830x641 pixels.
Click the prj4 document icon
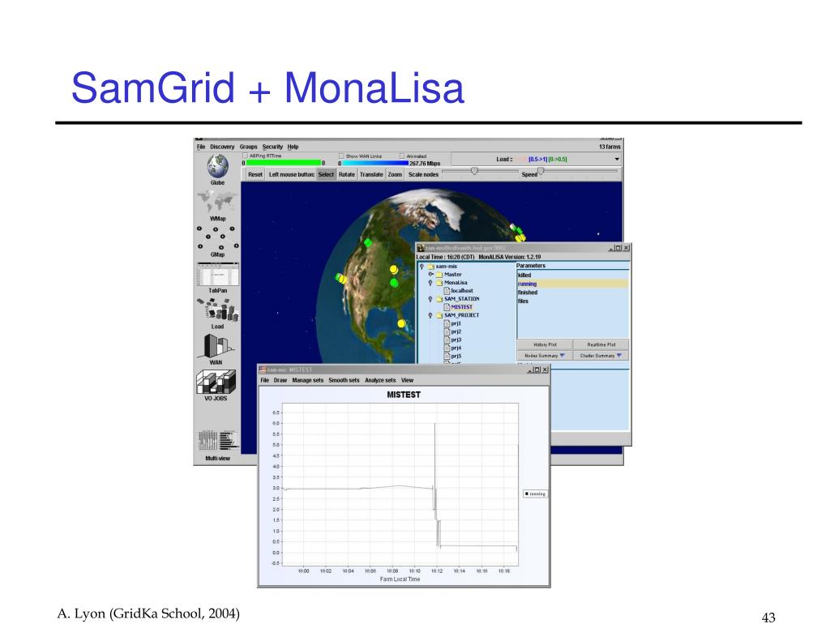tap(447, 348)
